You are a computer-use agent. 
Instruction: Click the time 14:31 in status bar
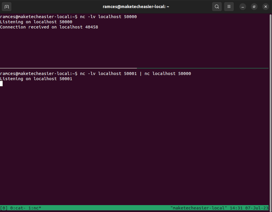coord(236,208)
